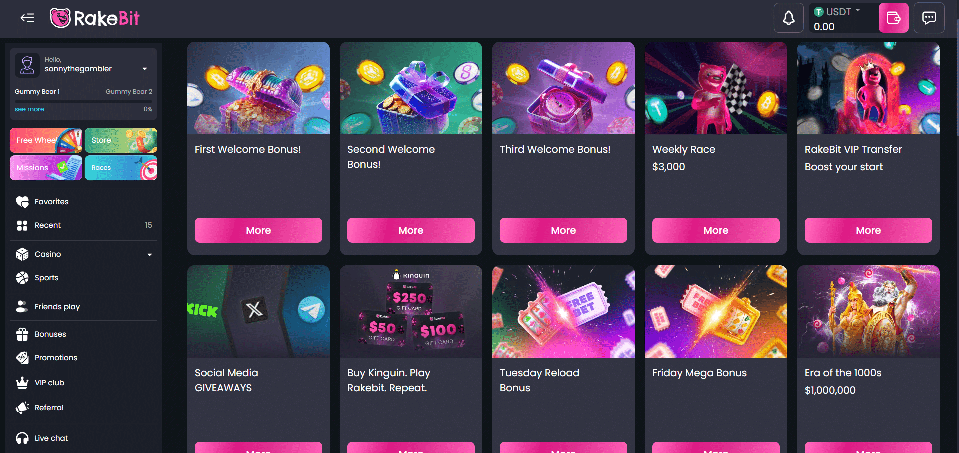Collapse sidebar with back-arrow menu icon
959x453 pixels.
[x=27, y=18]
